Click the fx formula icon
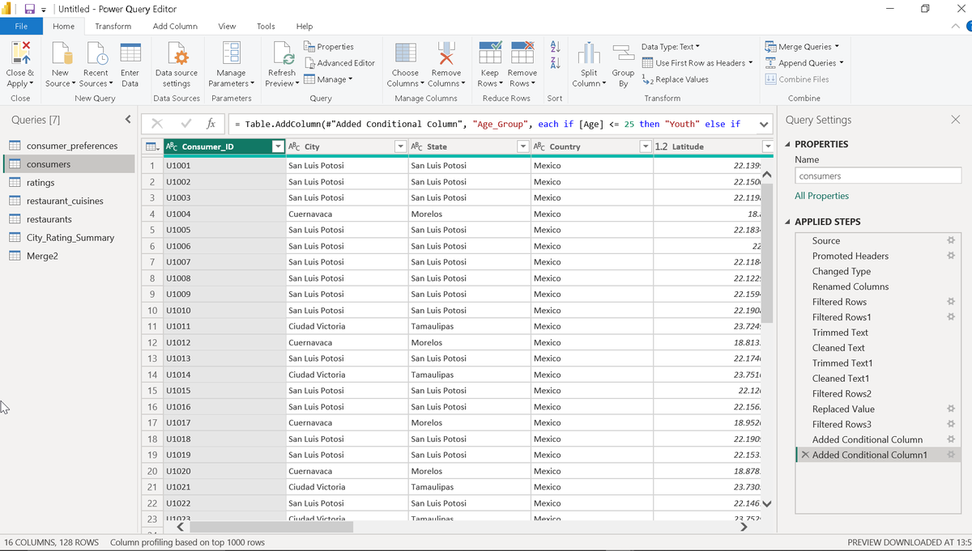972x551 pixels. coord(211,124)
